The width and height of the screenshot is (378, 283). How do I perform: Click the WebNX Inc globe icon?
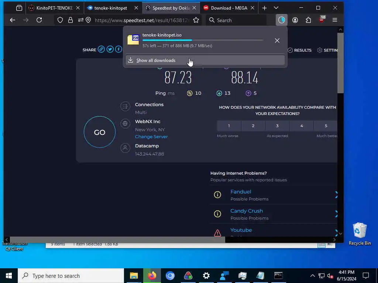point(125,123)
